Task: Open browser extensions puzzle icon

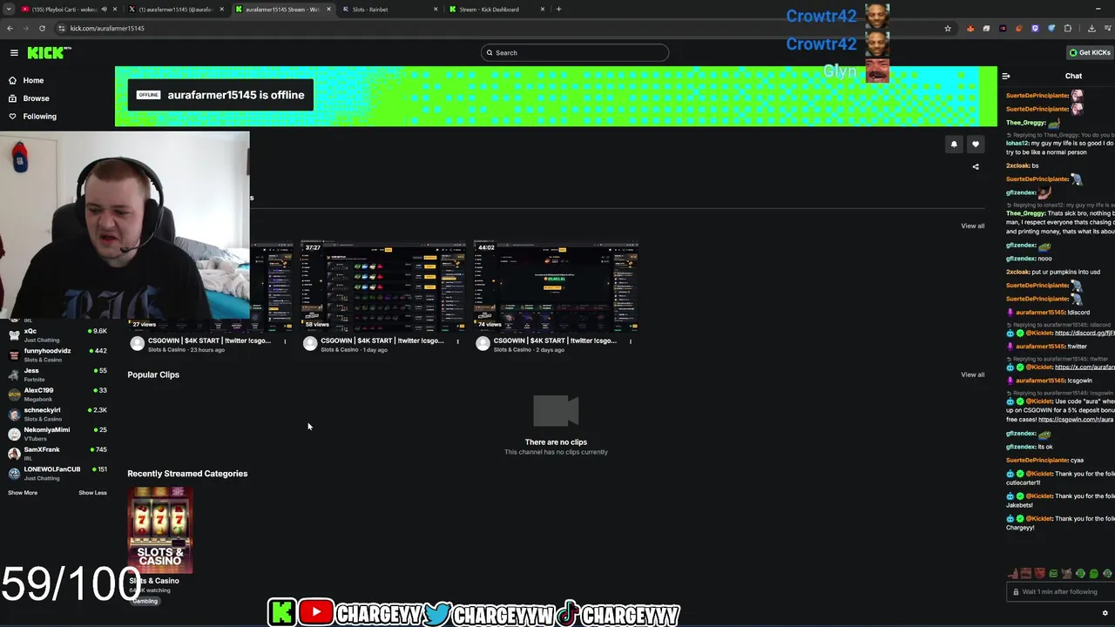Action: click(1068, 28)
